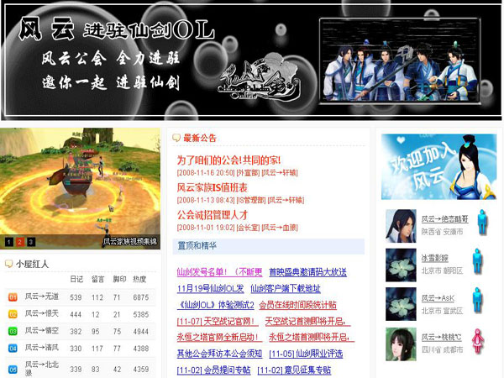Viewport: 504px width, 378px height.
Task: Click avatar of 风云→绝恋酷哥
Action: coord(401,226)
